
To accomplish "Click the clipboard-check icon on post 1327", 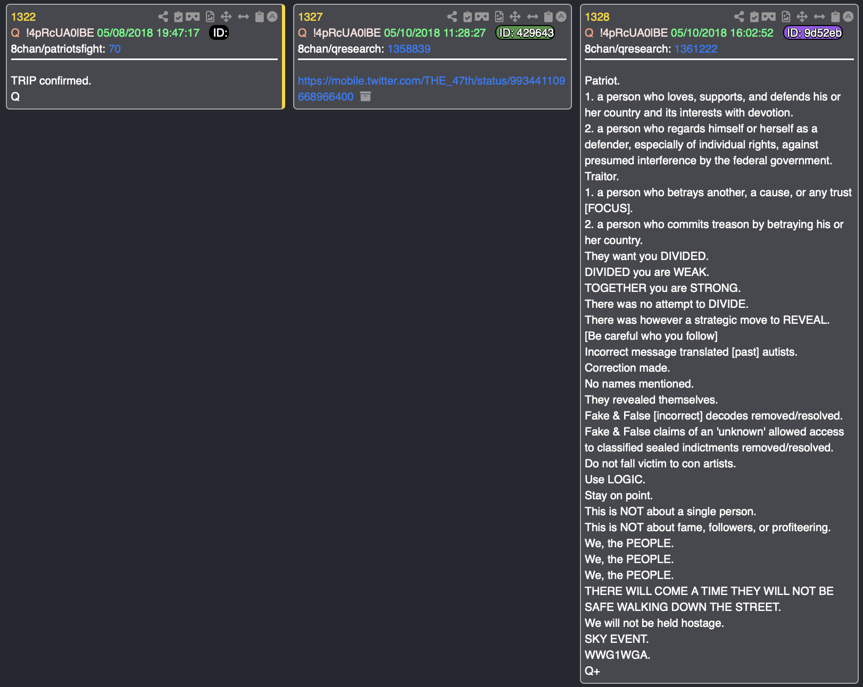I will coord(467,16).
